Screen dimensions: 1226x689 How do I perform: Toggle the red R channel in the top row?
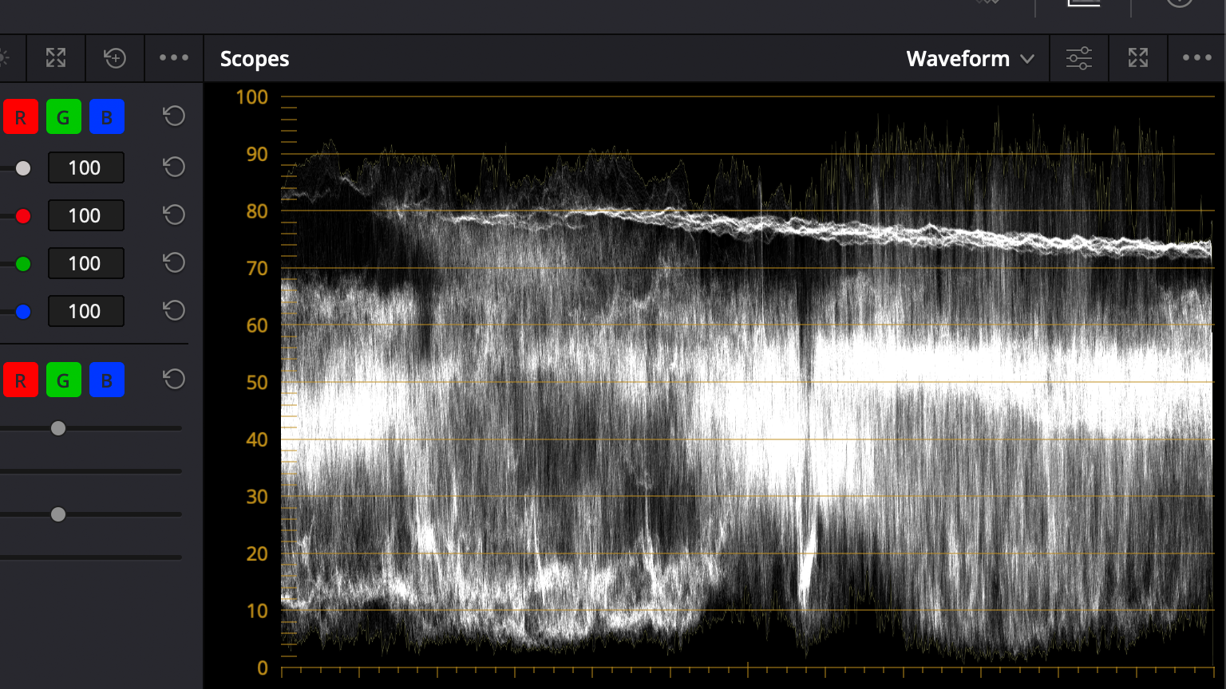(x=21, y=117)
